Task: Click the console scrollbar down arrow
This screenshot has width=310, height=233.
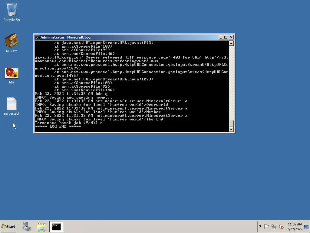Action: coord(231,129)
